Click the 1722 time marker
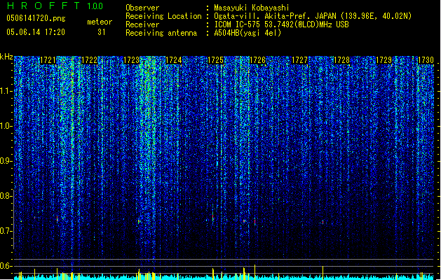This screenshot has width=441, height=280. [90, 60]
